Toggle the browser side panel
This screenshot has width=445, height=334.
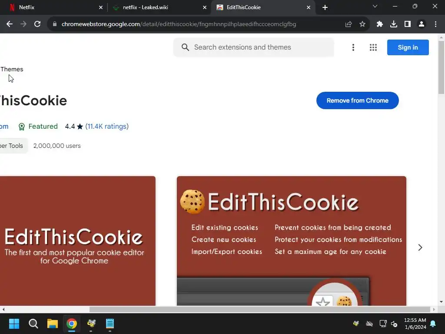pos(407,24)
